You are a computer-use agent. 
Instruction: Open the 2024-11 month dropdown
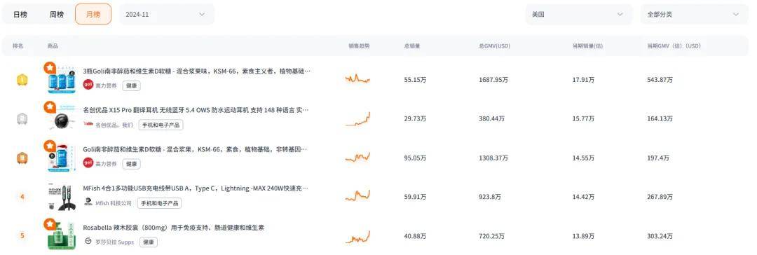click(x=167, y=15)
